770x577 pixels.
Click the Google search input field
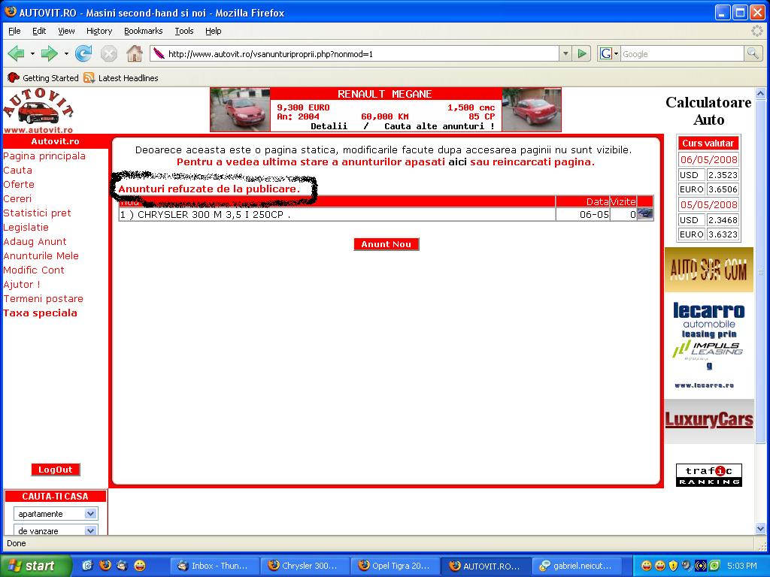coord(681,54)
